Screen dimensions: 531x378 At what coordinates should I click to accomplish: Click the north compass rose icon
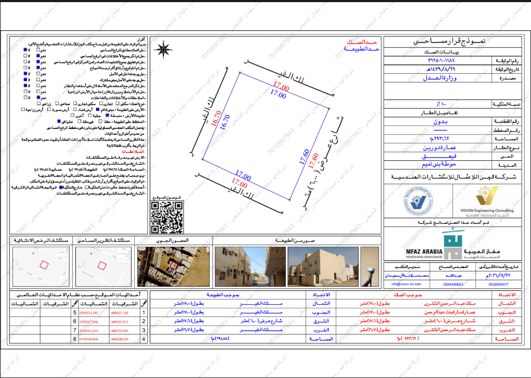coord(164,49)
